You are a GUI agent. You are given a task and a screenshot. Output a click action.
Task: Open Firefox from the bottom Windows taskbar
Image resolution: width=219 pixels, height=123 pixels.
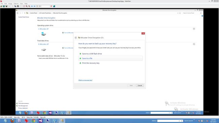click(12, 121)
